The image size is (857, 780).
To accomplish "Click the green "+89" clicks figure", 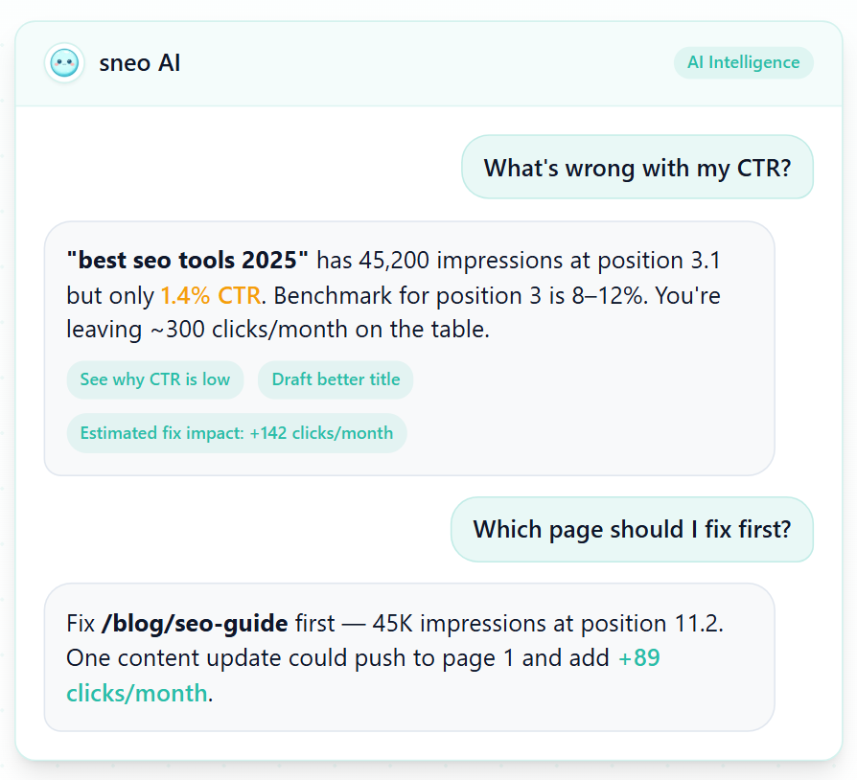I will (x=639, y=658).
